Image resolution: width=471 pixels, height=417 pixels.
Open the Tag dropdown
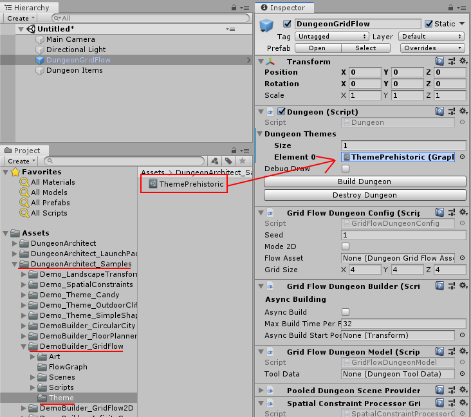pos(331,36)
